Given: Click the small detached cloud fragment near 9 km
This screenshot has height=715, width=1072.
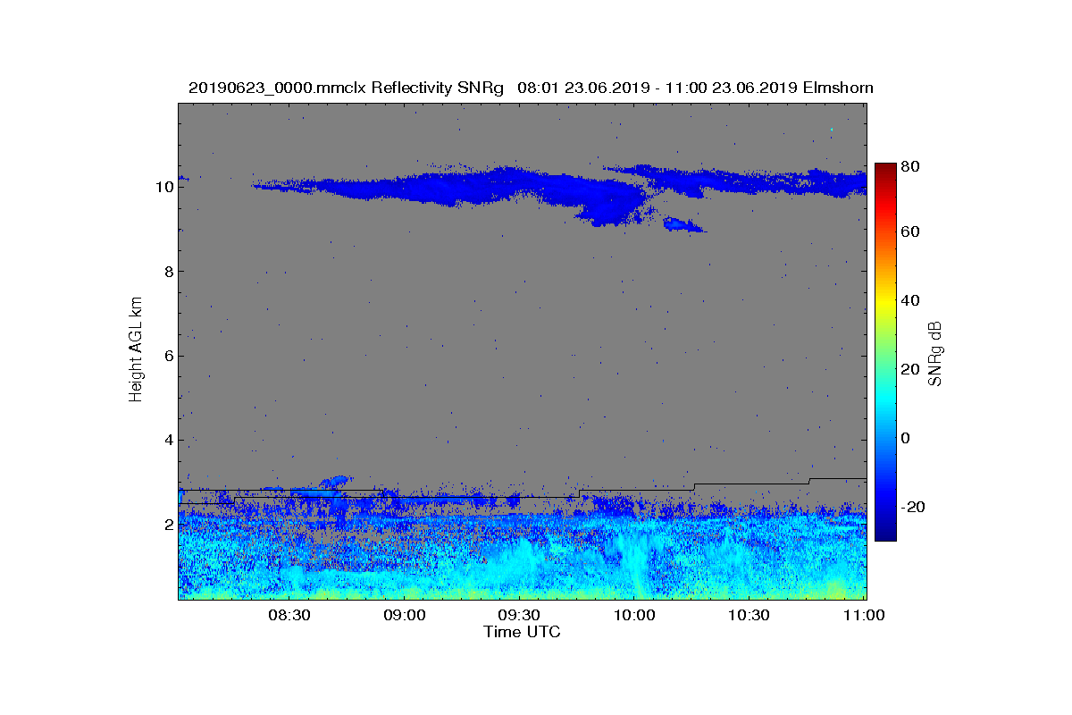Looking at the screenshot, I should [x=684, y=225].
